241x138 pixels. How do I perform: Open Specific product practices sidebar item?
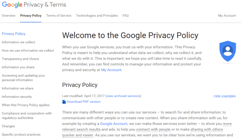[21, 134]
